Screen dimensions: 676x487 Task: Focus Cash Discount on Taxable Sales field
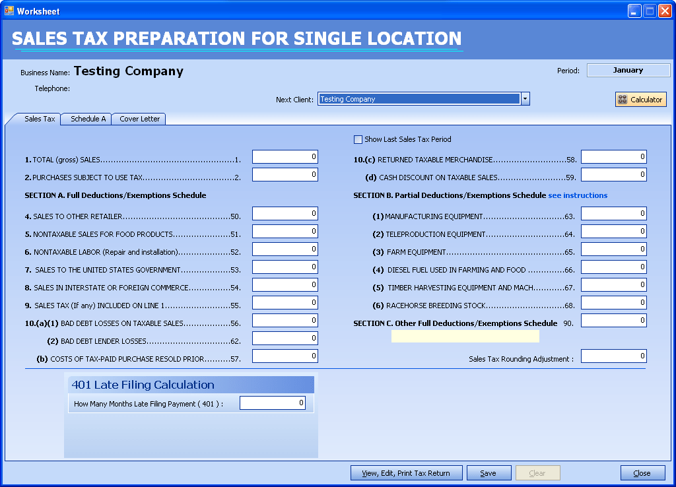pos(614,175)
